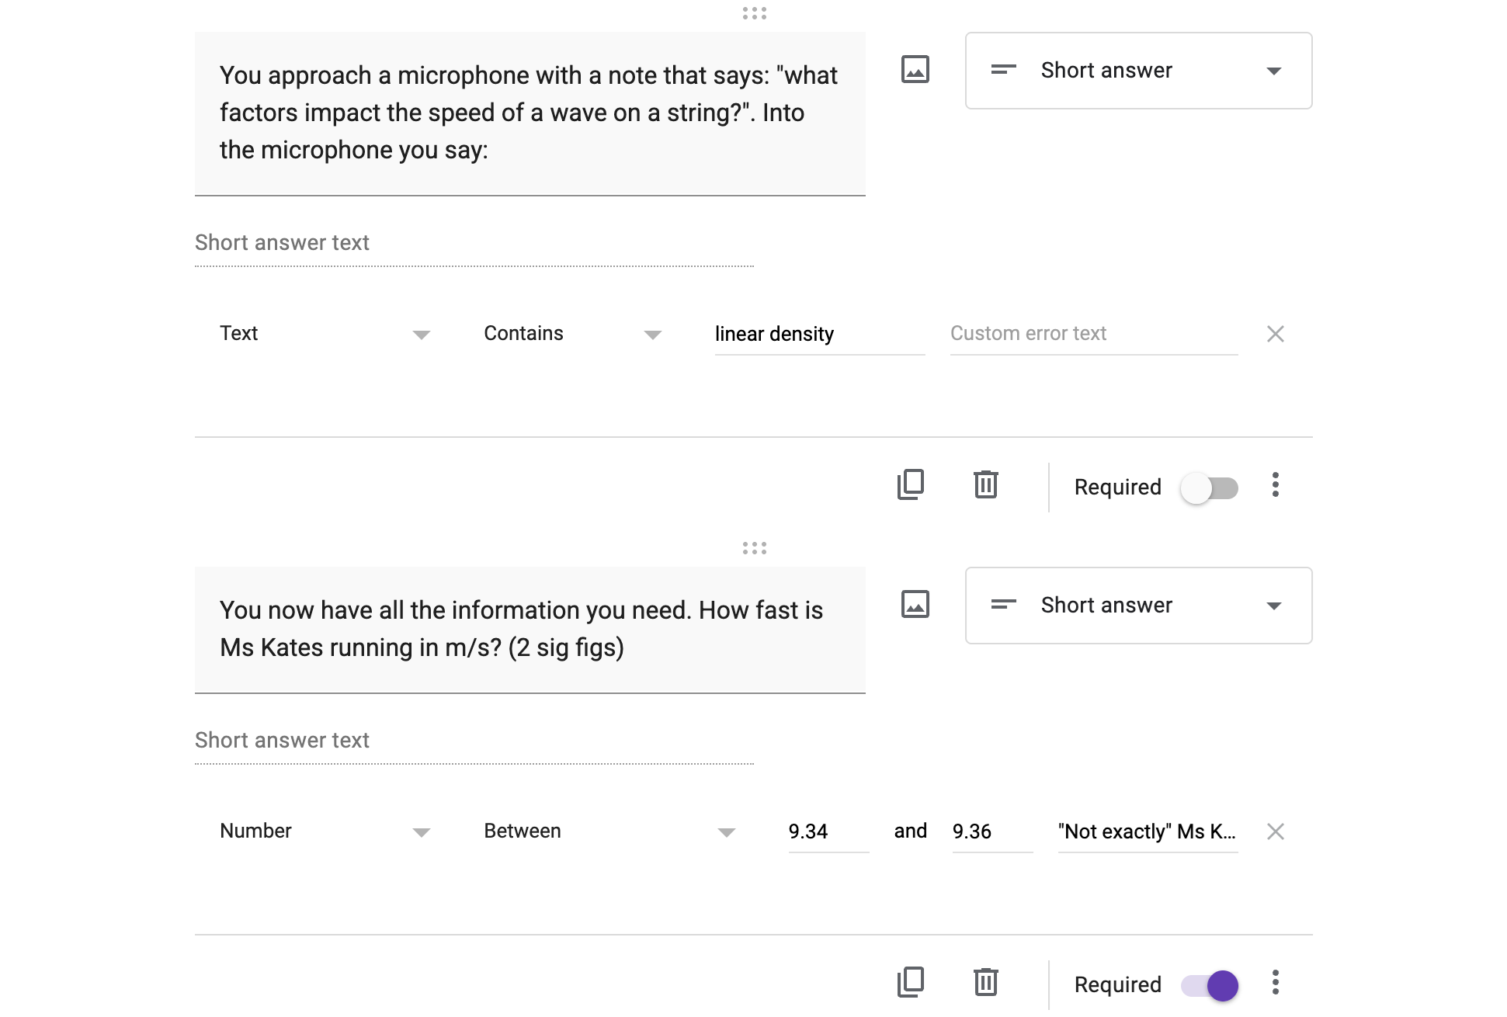The width and height of the screenshot is (1507, 1017).
Task: Delete the microphone question
Action: [986, 485]
